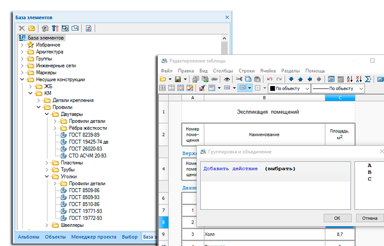Click the scissors cut icon

[239, 79]
